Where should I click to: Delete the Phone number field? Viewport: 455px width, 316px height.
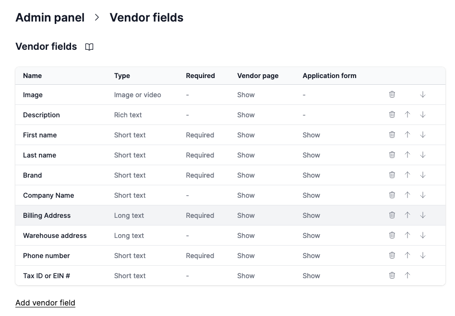392,255
